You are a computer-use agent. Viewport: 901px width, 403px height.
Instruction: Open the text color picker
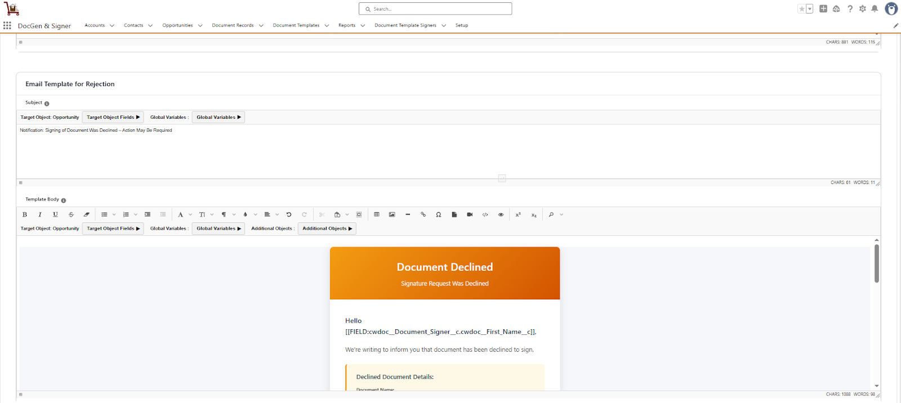coord(245,214)
